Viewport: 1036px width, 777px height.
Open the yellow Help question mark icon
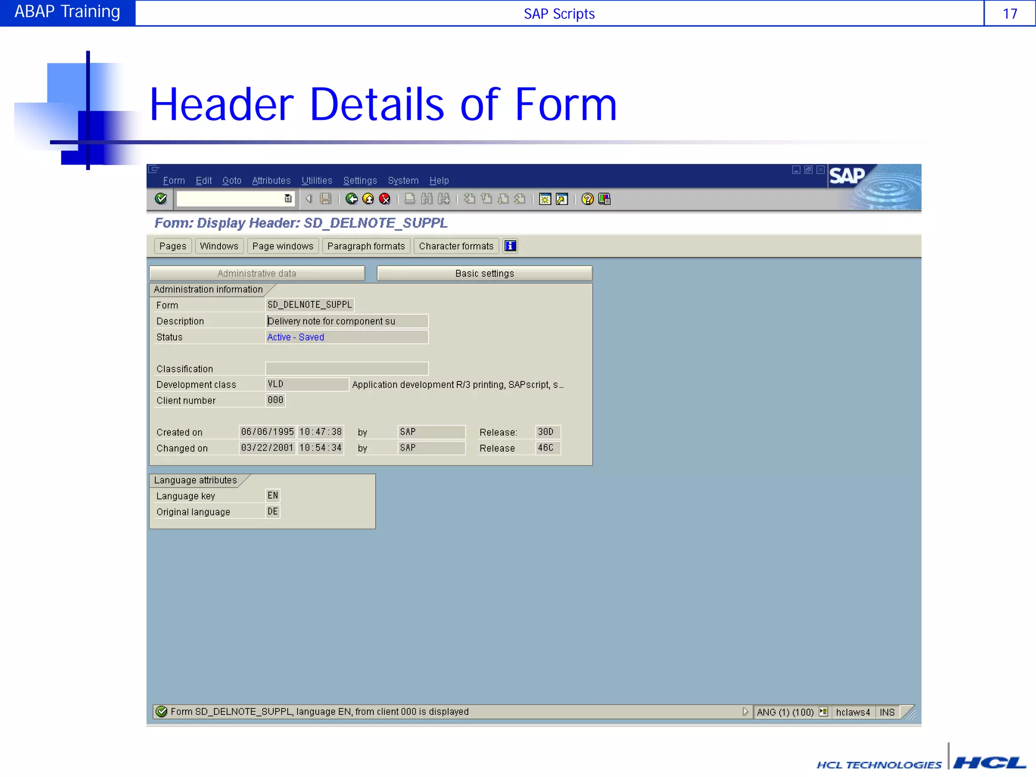tap(587, 199)
